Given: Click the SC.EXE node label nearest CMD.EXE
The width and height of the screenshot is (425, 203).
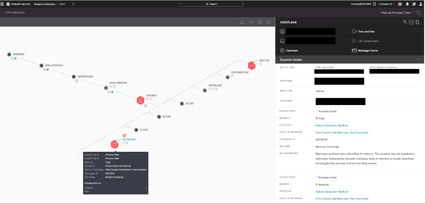Looking at the screenshot, I should coord(167,117).
